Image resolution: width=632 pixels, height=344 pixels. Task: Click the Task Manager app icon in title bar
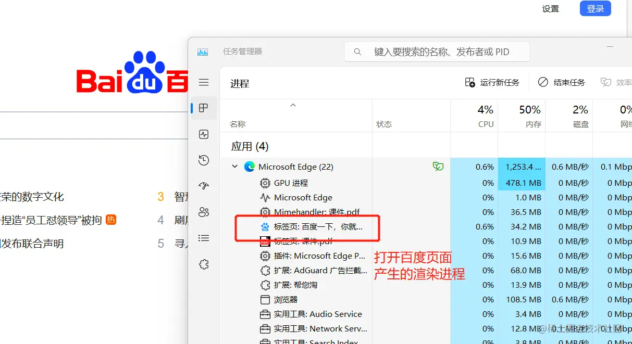coord(203,52)
